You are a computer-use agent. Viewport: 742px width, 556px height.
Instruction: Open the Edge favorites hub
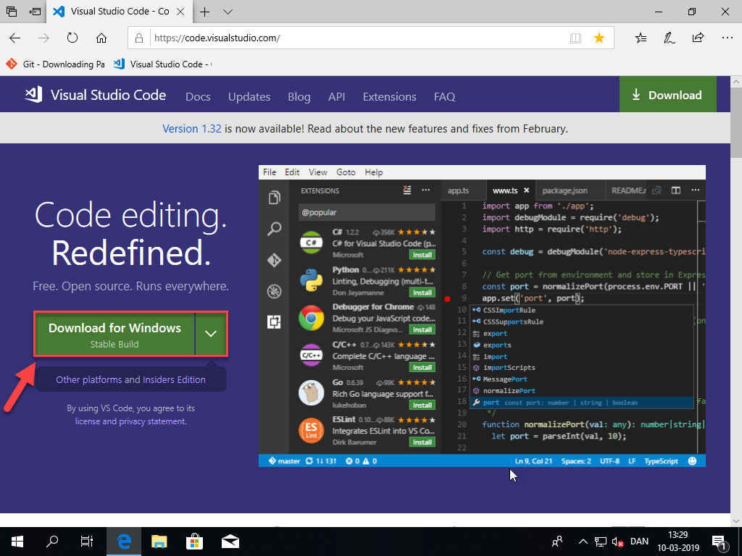pyautogui.click(x=641, y=38)
